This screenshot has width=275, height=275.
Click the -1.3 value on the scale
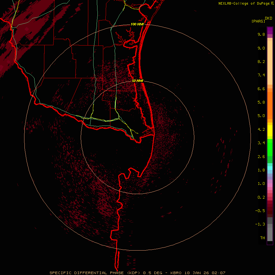tap(260, 224)
